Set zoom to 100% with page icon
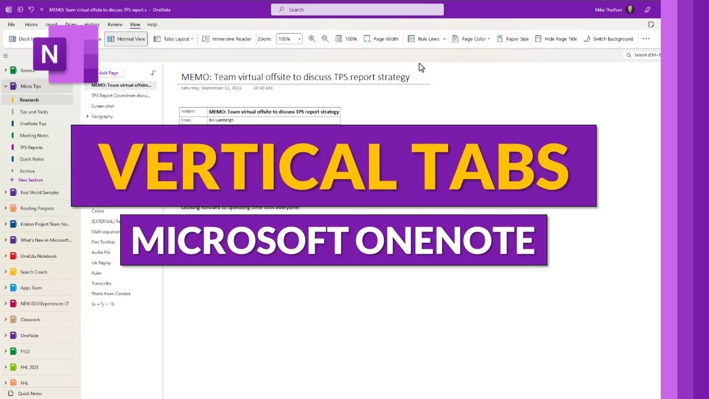 tap(346, 39)
